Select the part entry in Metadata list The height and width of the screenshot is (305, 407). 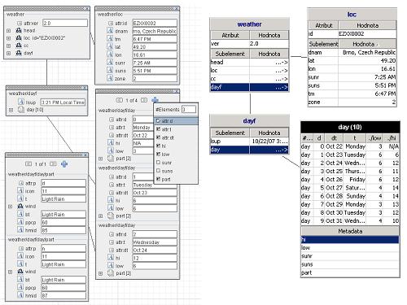point(350,272)
